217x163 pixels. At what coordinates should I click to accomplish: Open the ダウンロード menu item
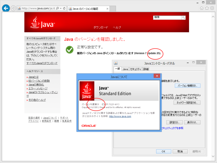click(101, 27)
